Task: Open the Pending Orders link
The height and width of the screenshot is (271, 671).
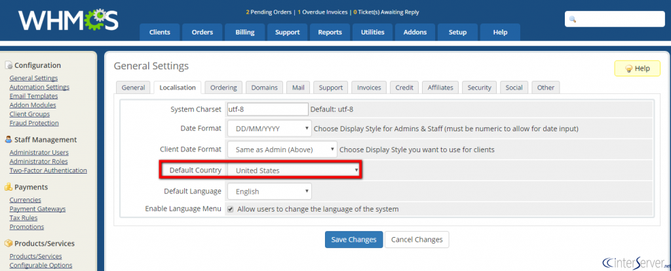Action: tap(269, 12)
